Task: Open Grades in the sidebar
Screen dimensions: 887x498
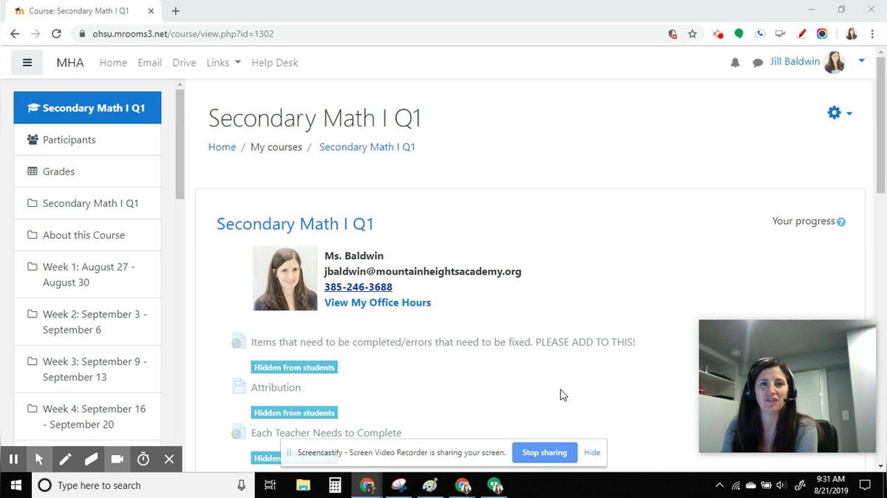Action: pos(58,171)
